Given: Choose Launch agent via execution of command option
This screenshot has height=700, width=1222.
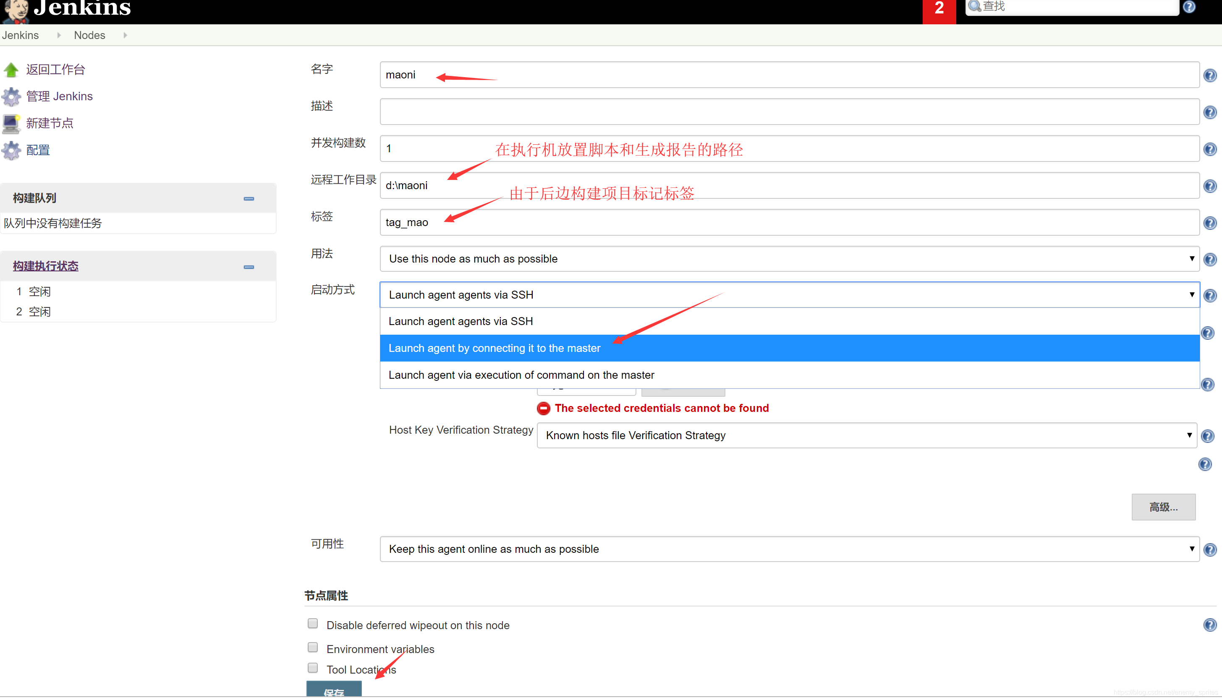Looking at the screenshot, I should (x=521, y=375).
